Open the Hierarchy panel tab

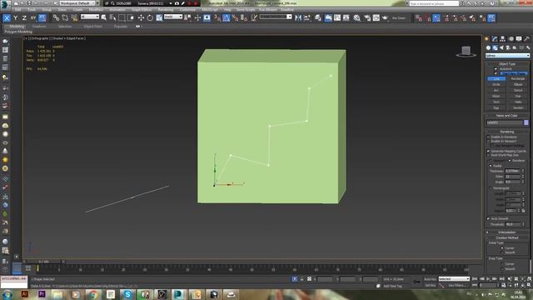tap(502, 39)
